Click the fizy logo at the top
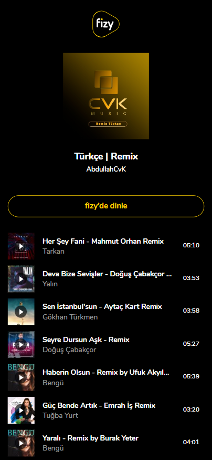This screenshot has height=460, width=212. point(106,24)
